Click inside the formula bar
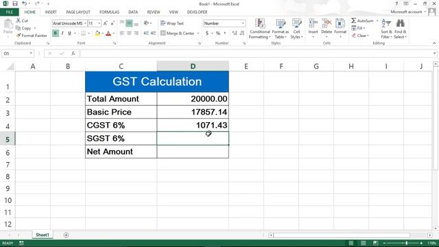Image resolution: width=439 pixels, height=247 pixels. coord(256,54)
